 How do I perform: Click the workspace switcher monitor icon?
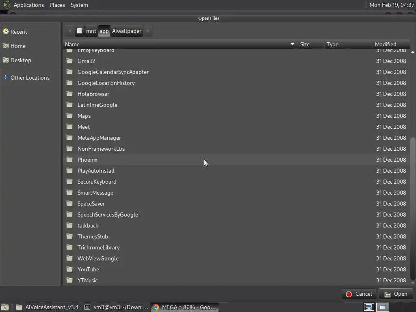coord(369,307)
